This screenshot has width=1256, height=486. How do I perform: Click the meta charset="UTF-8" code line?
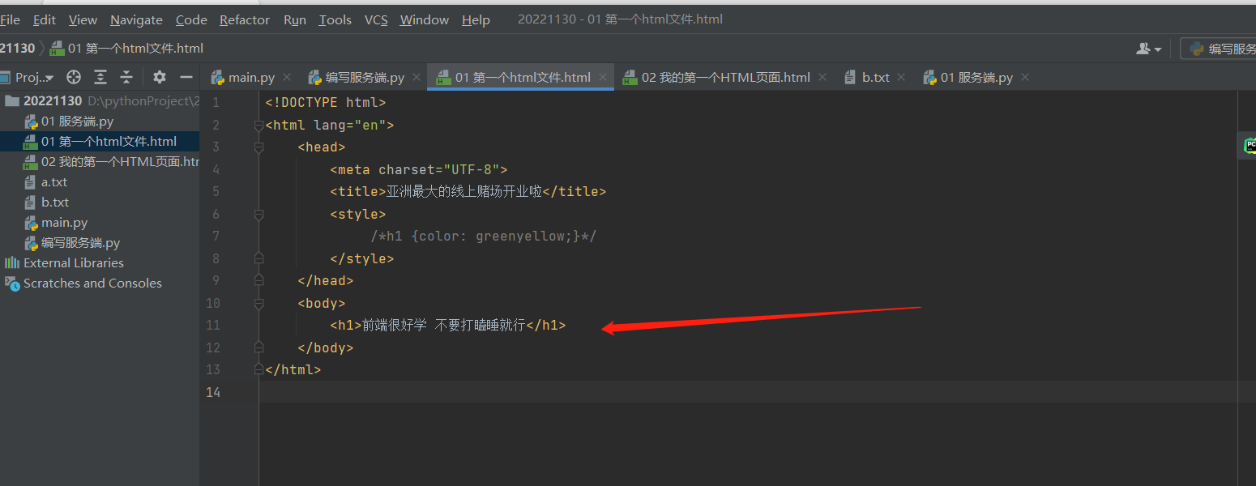pos(419,169)
